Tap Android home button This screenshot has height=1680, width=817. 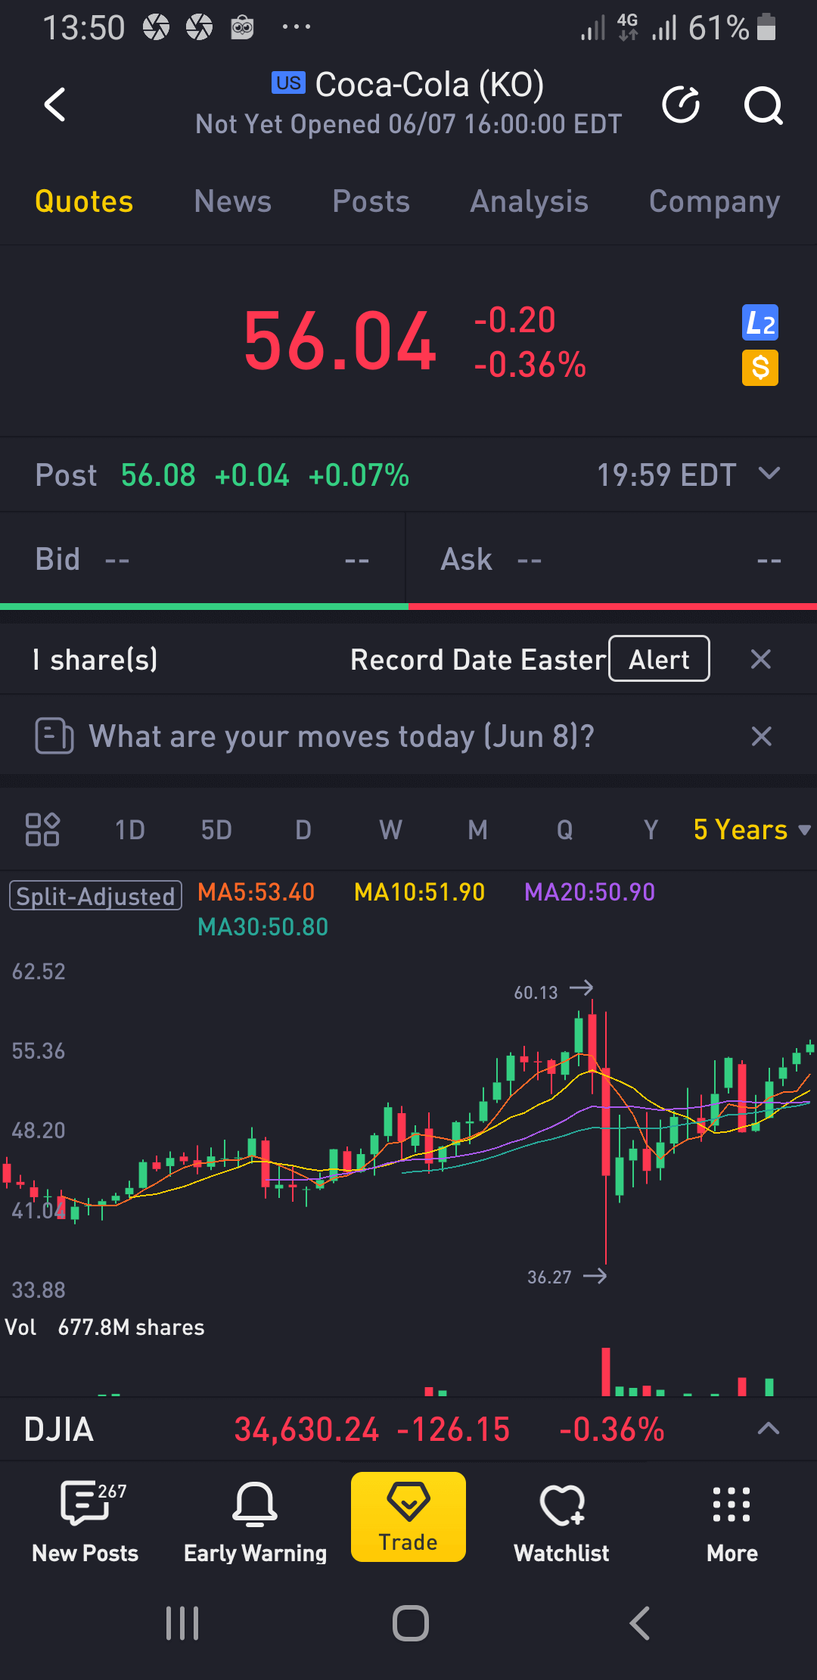coord(410,1623)
